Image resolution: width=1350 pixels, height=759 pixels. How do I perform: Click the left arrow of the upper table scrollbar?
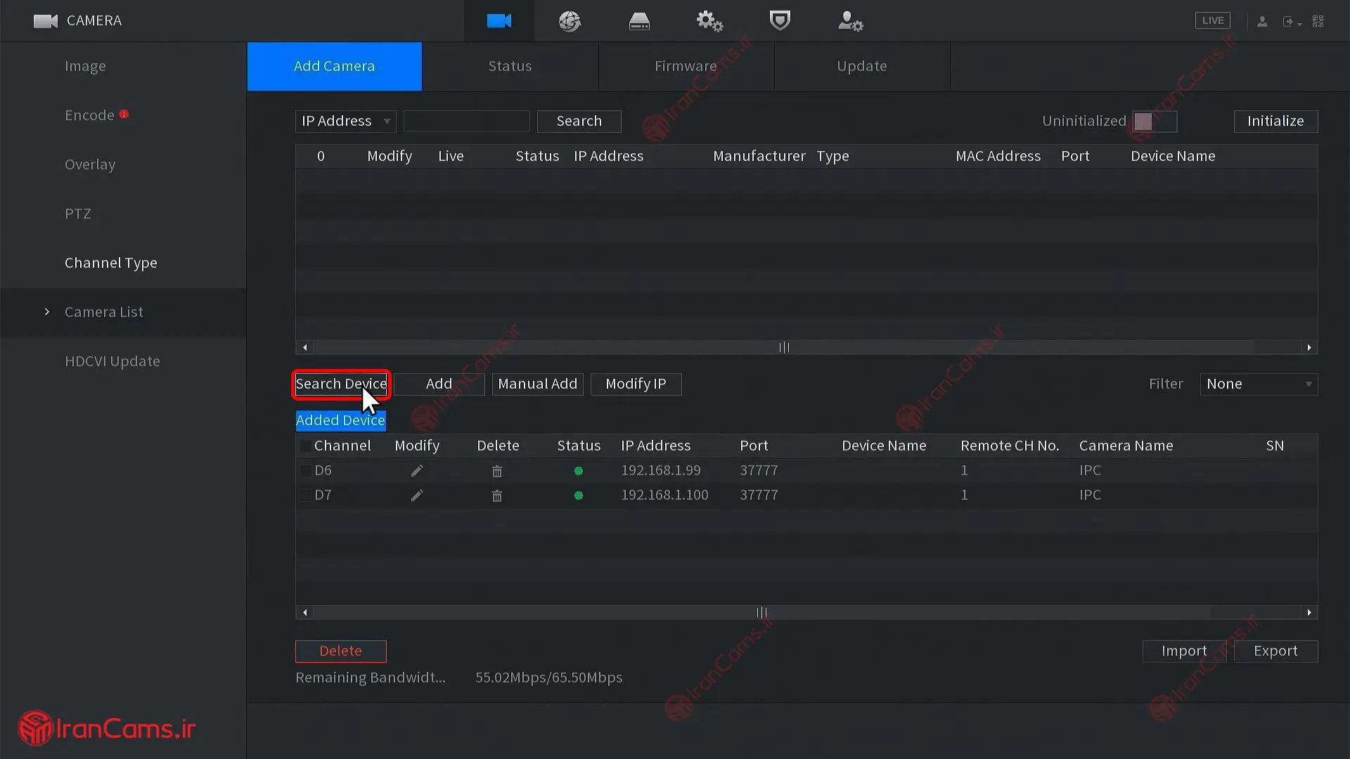coord(304,347)
